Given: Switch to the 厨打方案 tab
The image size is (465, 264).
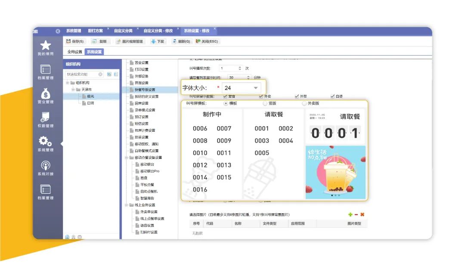Looking at the screenshot, I should 95,31.
